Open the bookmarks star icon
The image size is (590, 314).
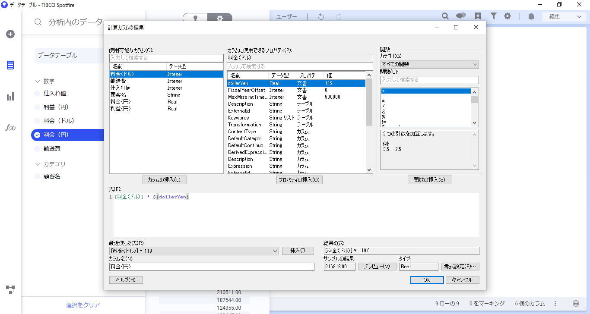coord(478,16)
